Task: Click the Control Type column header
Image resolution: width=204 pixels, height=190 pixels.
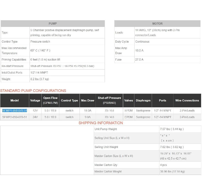Action: coord(69,101)
